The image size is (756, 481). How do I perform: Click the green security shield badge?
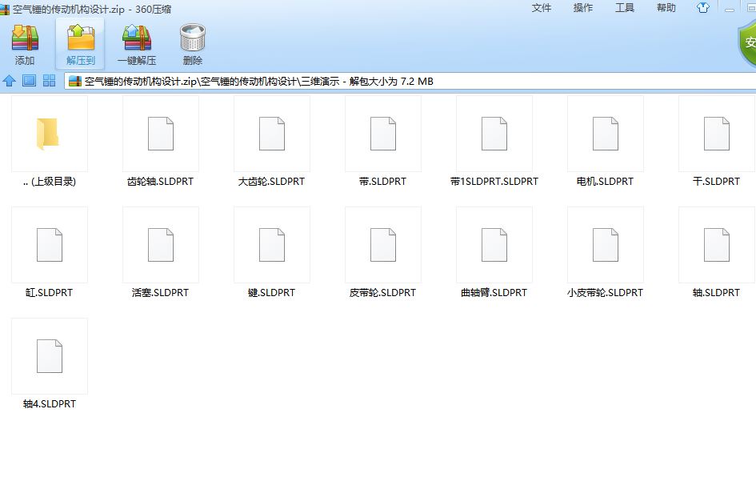(747, 43)
